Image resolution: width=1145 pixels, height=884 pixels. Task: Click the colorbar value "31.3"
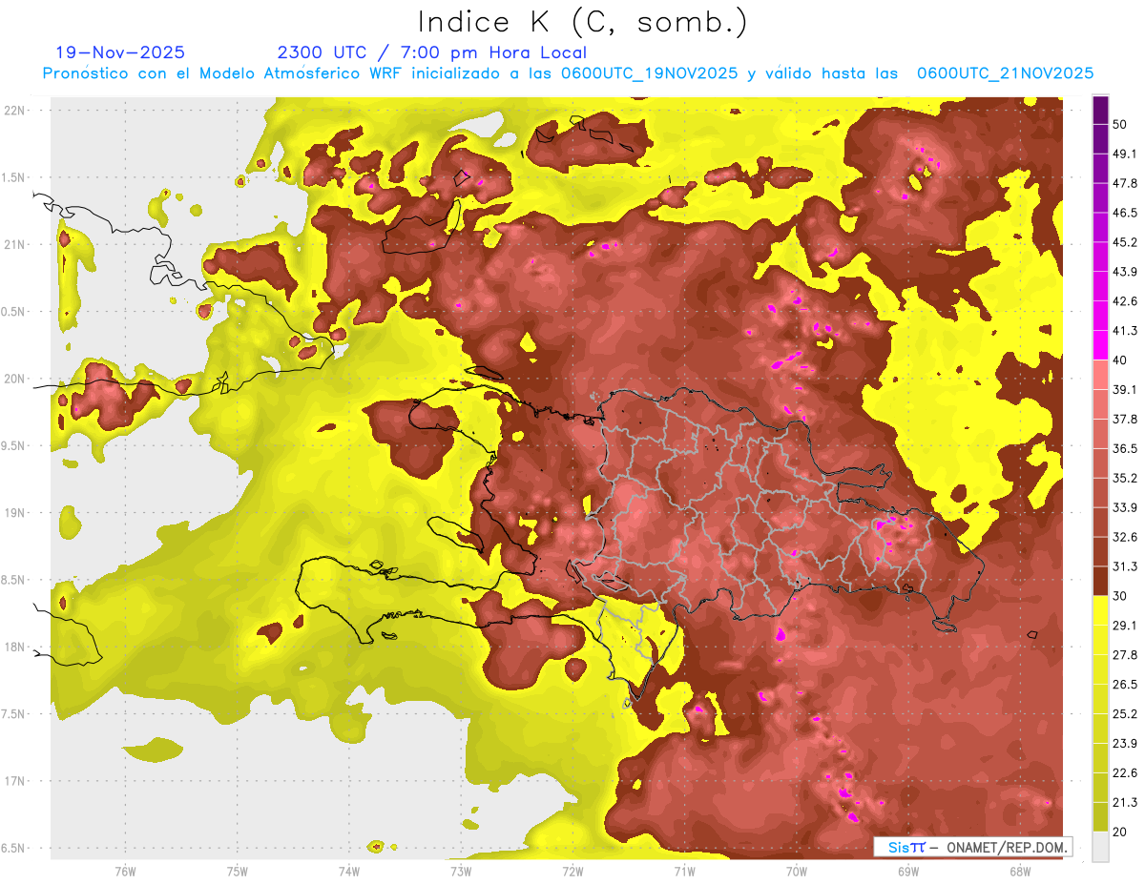click(x=1125, y=566)
